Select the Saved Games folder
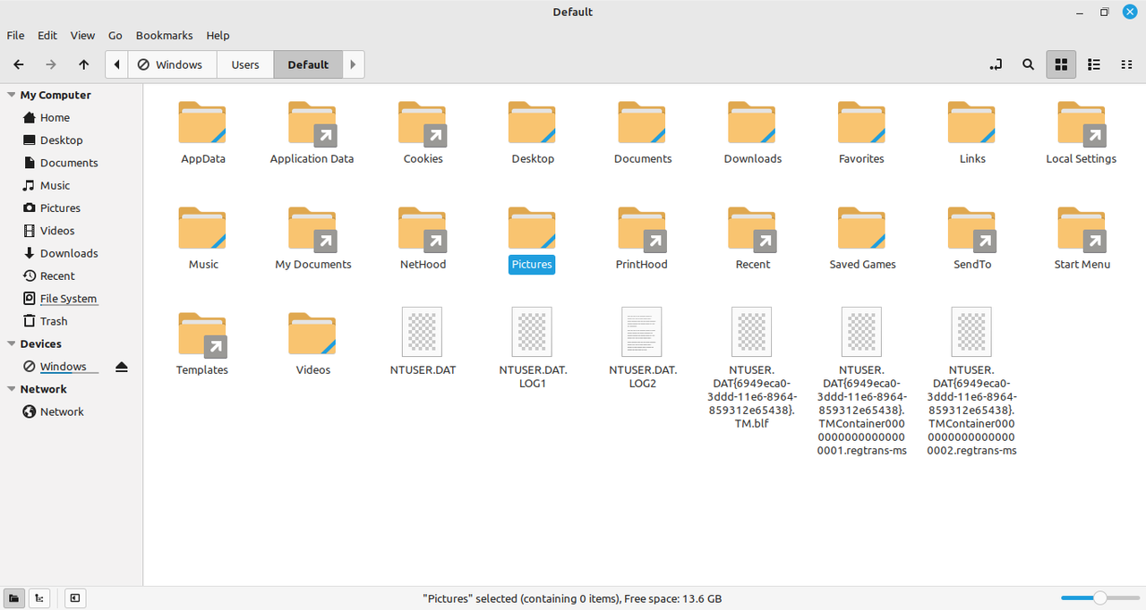1146x610 pixels. pyautogui.click(x=862, y=238)
